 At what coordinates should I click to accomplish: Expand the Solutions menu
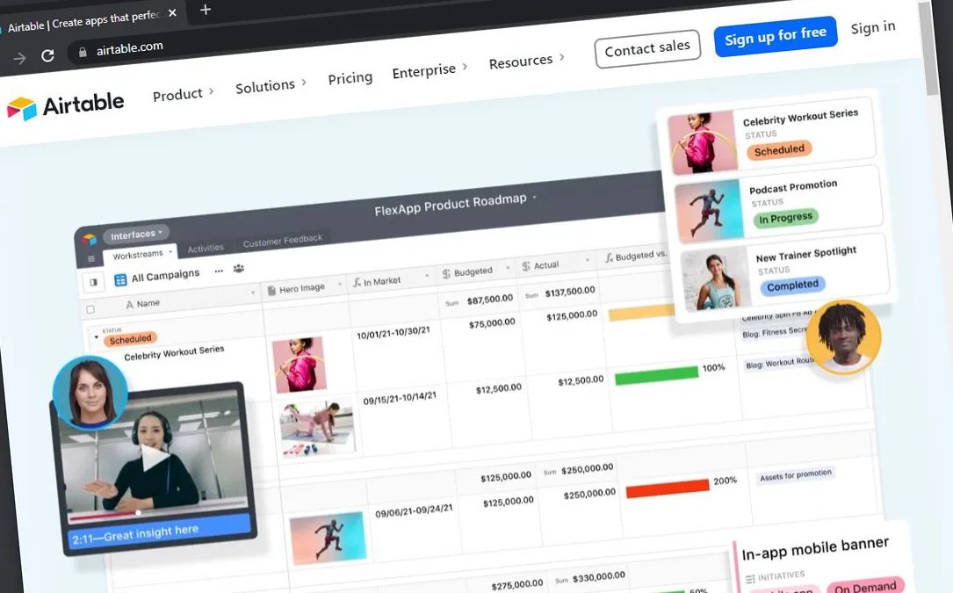point(271,86)
